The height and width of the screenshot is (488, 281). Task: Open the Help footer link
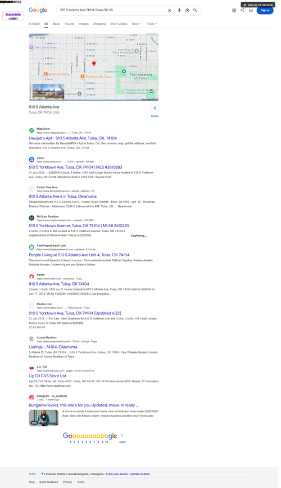[31, 482]
